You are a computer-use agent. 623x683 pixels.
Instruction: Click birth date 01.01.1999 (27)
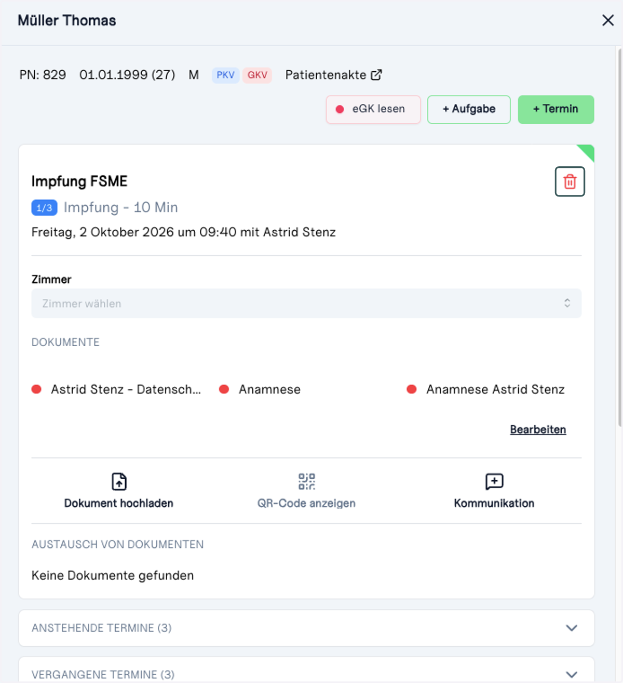[127, 75]
